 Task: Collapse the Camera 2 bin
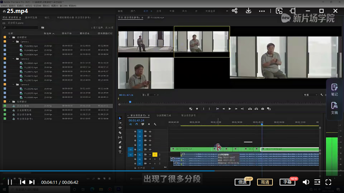pyautogui.click(x=13, y=59)
